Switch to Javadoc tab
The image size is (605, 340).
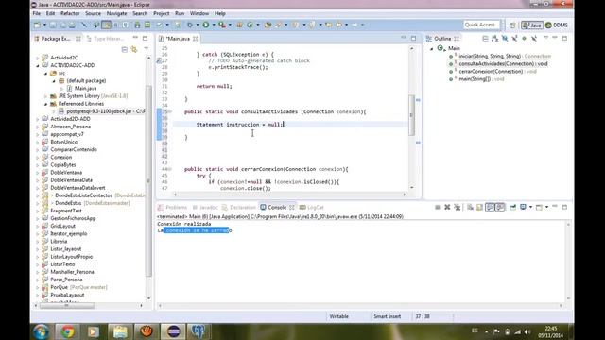(x=205, y=208)
